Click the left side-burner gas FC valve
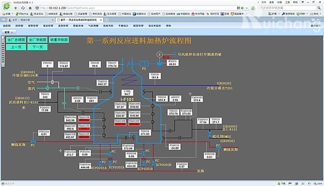 pyautogui.click(x=33, y=141)
